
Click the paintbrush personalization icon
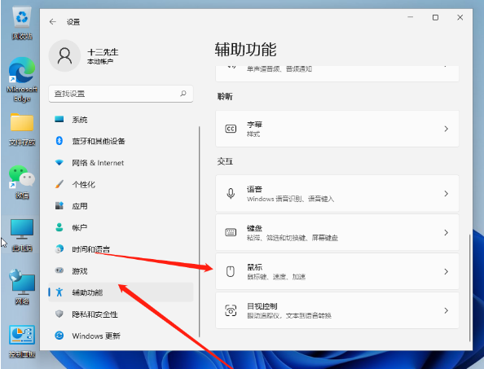59,184
